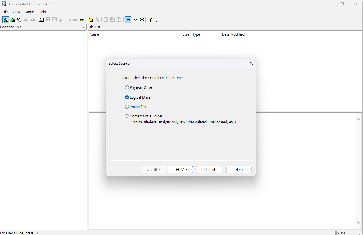Click the Export Files blank page icon
This screenshot has height=235, width=363.
105,20
